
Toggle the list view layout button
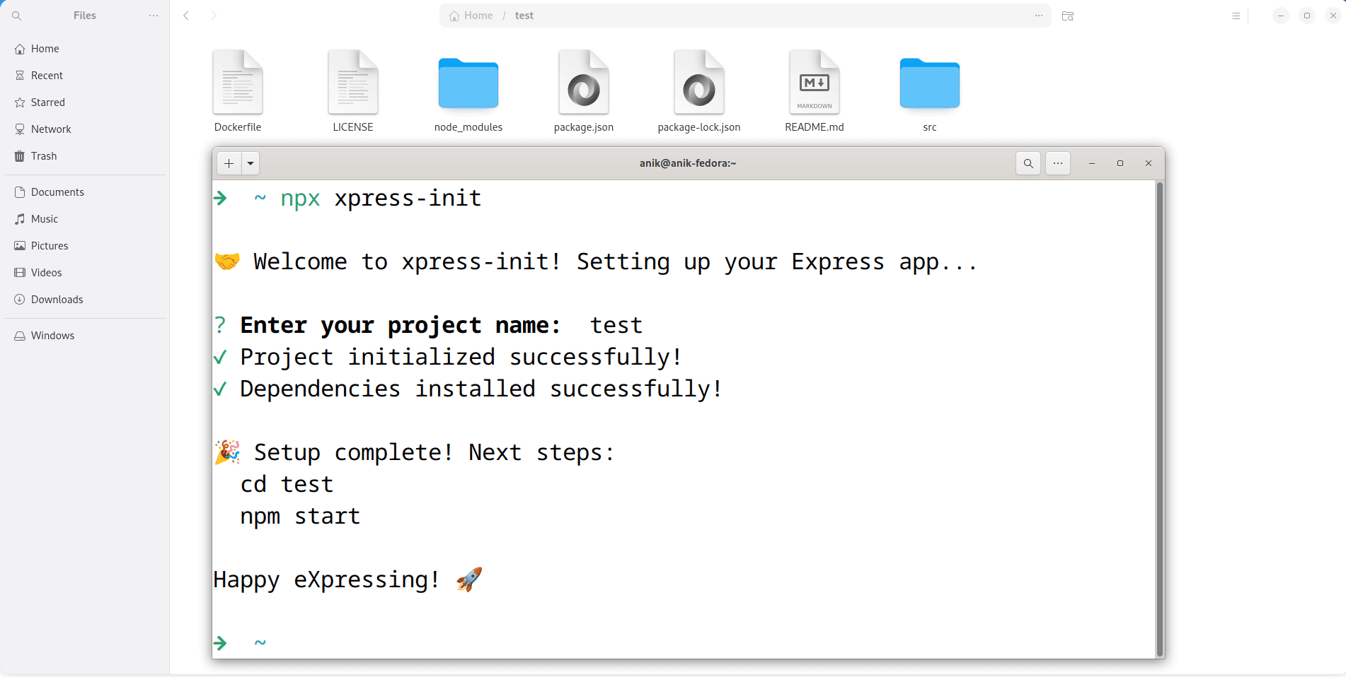pyautogui.click(x=1236, y=16)
